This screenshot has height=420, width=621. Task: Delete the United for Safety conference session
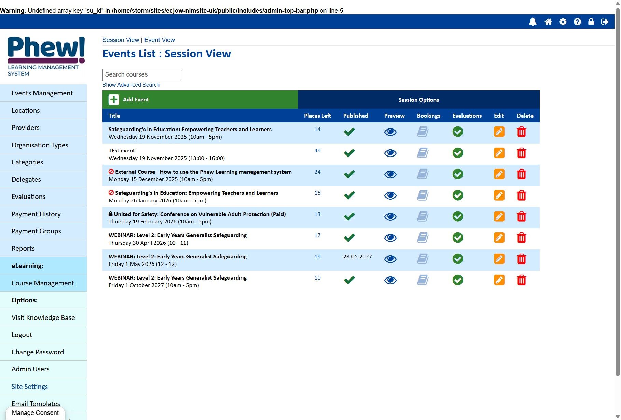522,216
